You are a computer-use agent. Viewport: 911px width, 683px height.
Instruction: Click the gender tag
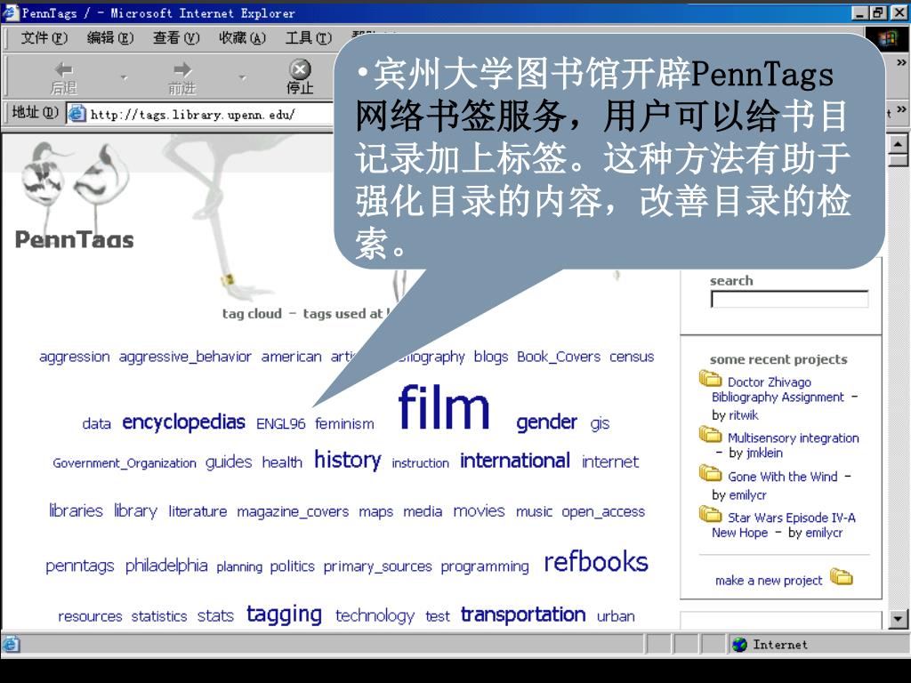coord(547,422)
